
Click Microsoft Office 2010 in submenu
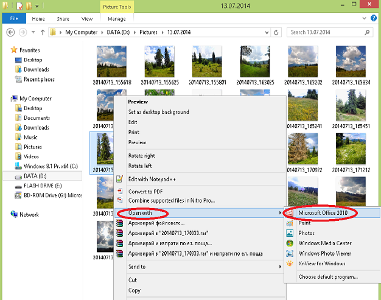(327, 213)
